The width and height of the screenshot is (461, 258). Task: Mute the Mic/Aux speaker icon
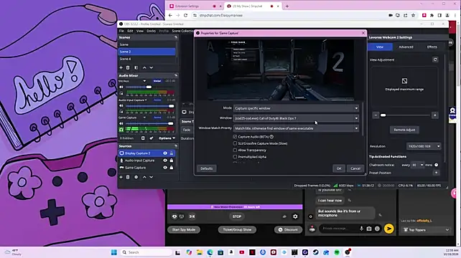tap(121, 87)
